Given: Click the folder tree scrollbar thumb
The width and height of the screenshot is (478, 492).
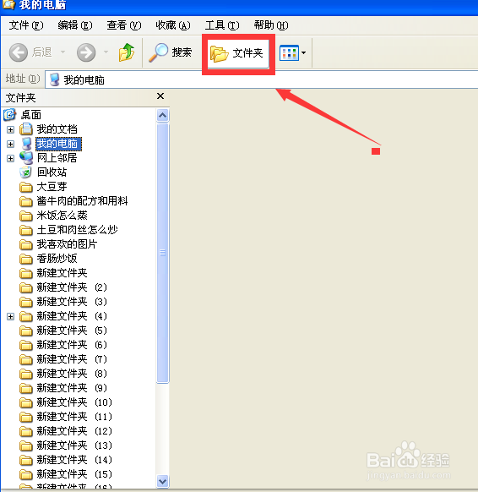Looking at the screenshot, I should pyautogui.click(x=163, y=253).
